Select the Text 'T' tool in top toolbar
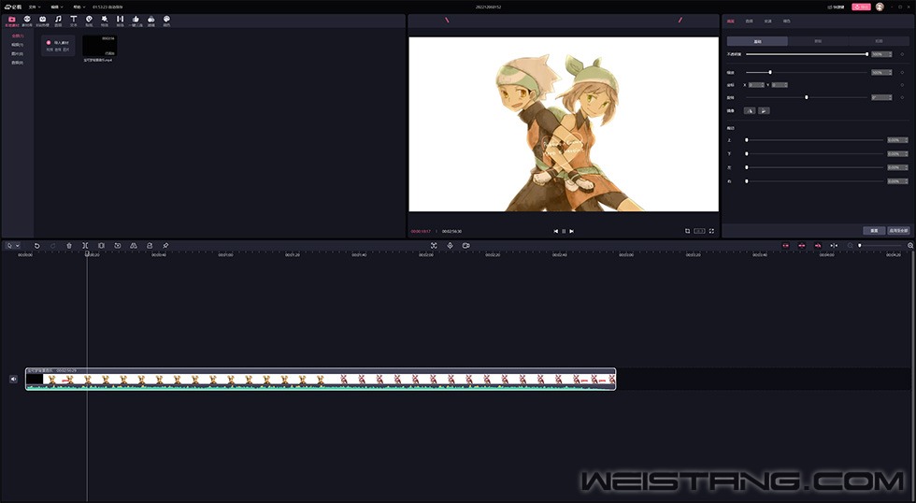The width and height of the screenshot is (916, 503). (74, 20)
